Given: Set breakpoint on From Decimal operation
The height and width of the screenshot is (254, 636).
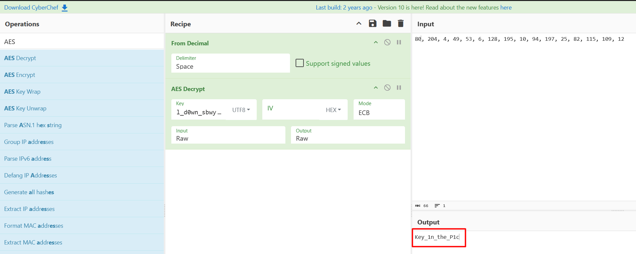Looking at the screenshot, I should 399,42.
